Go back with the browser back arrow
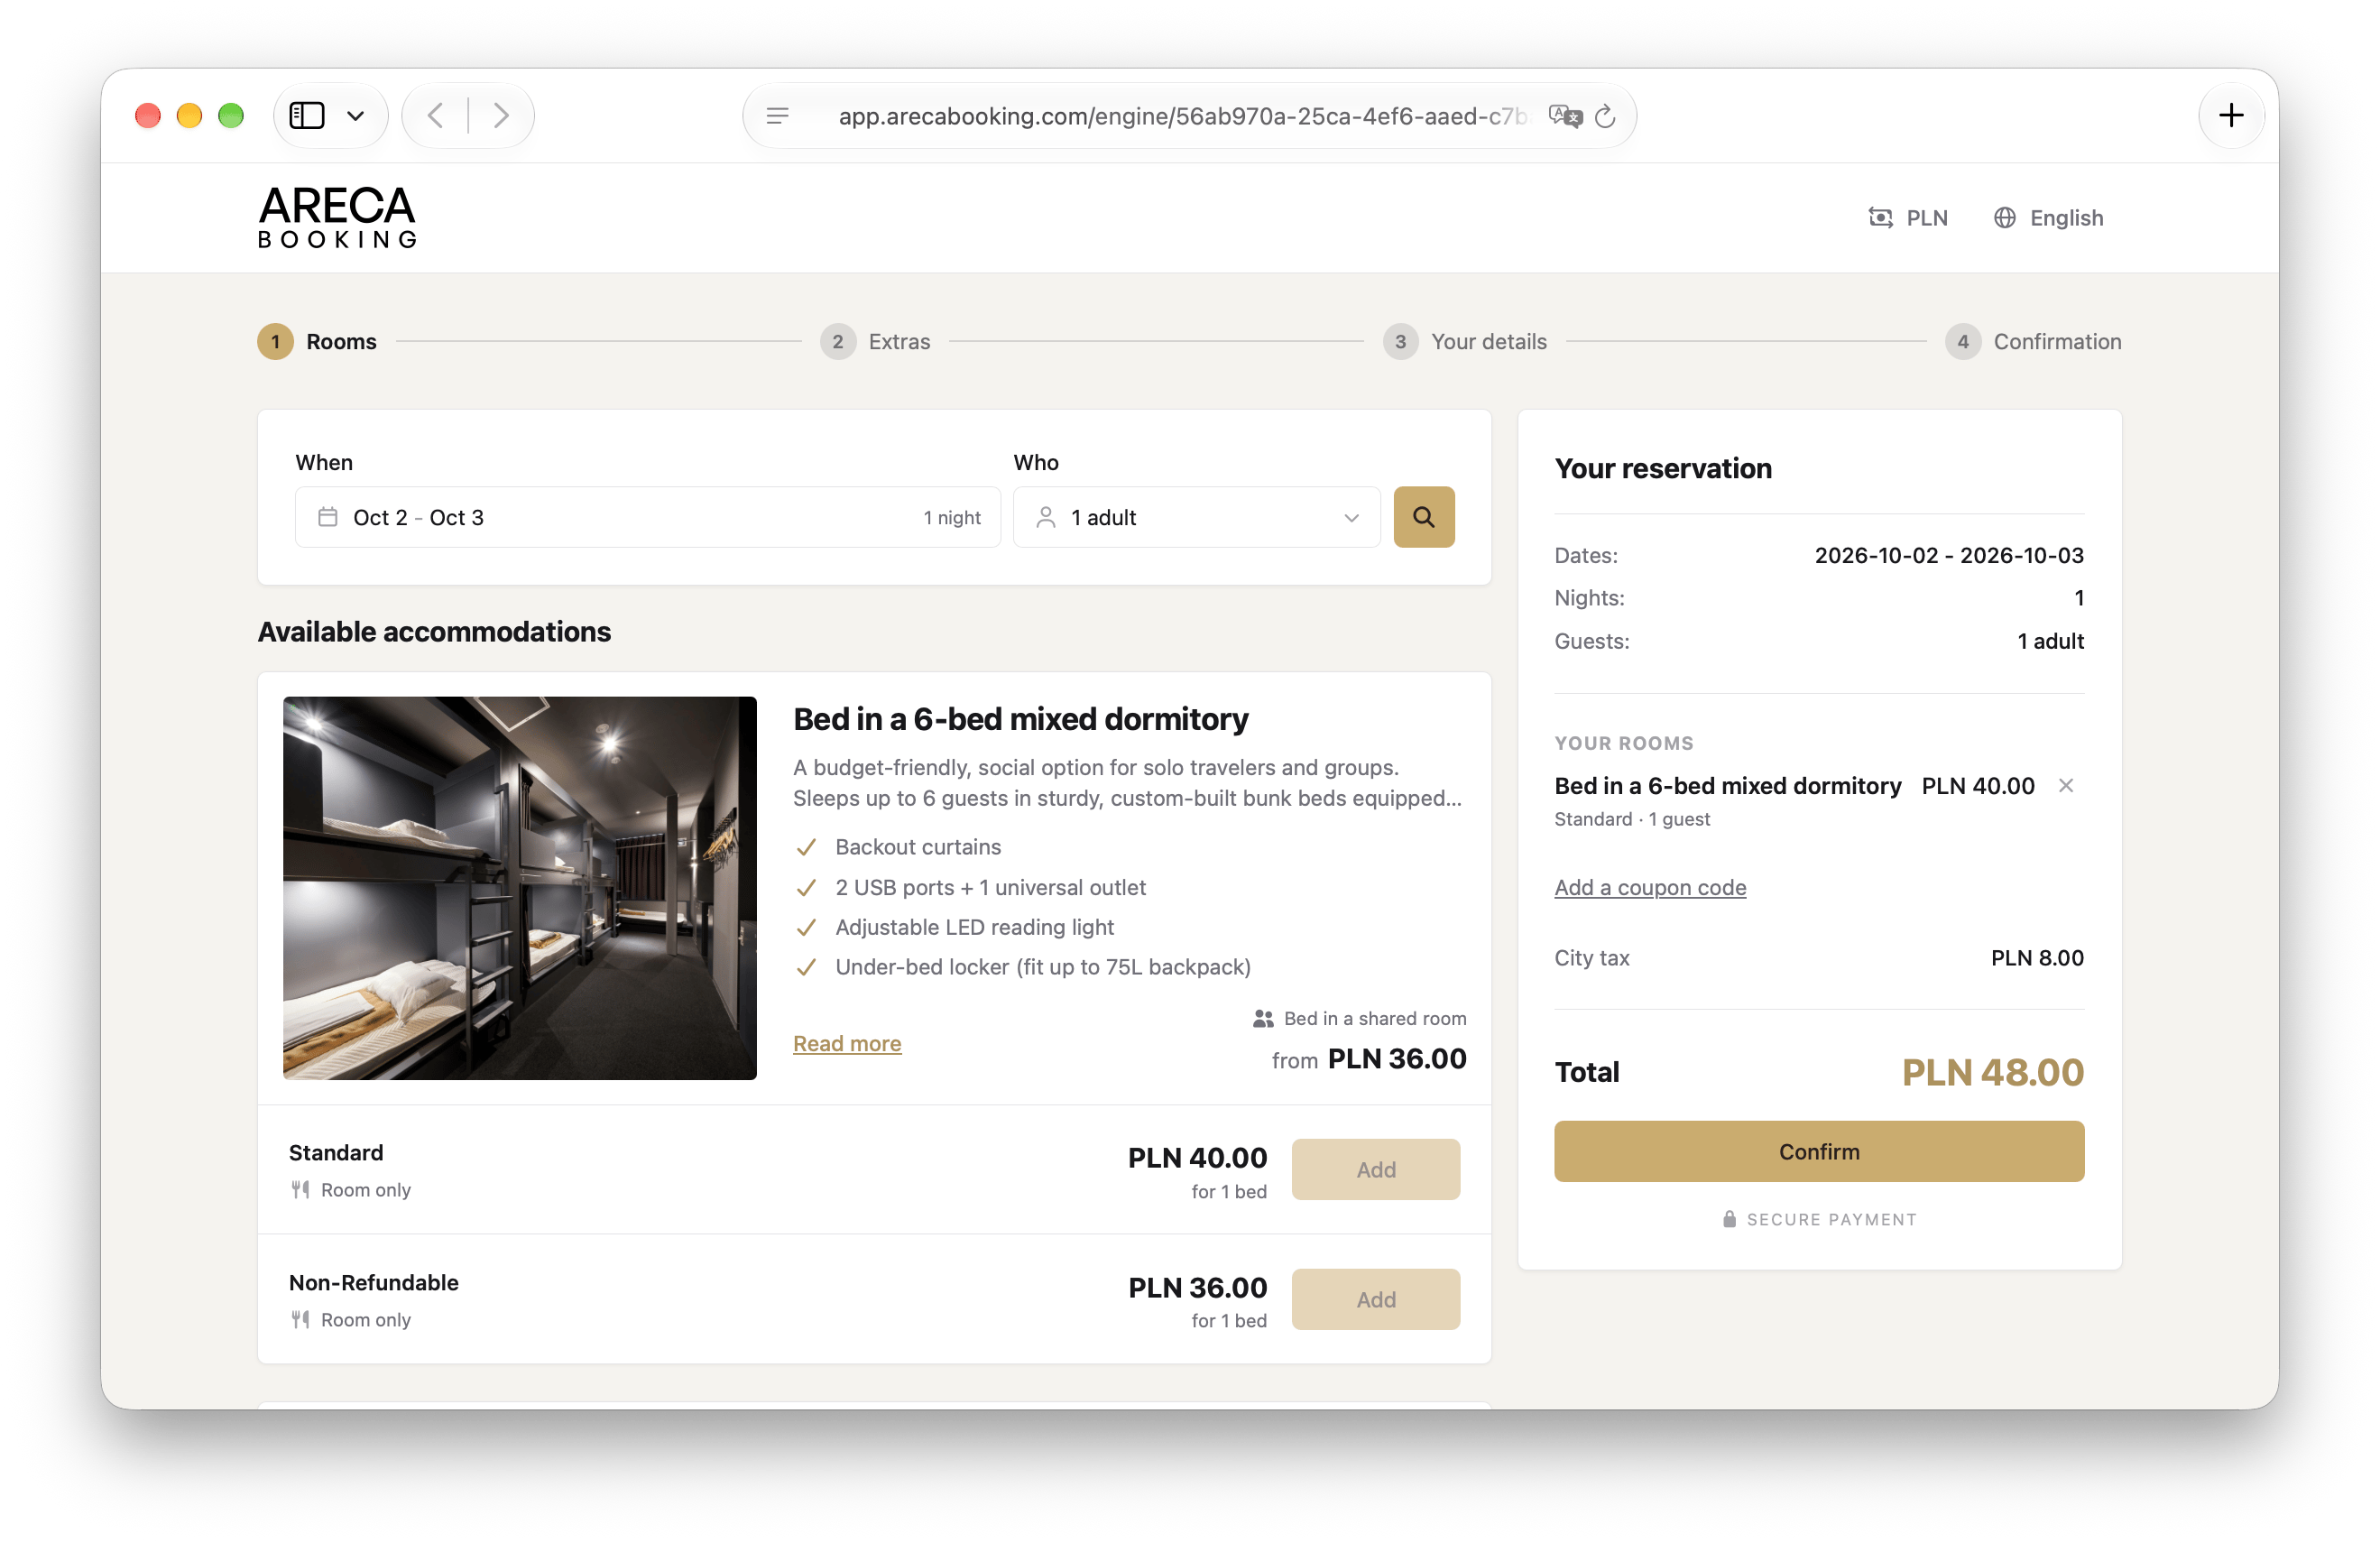 (x=435, y=116)
